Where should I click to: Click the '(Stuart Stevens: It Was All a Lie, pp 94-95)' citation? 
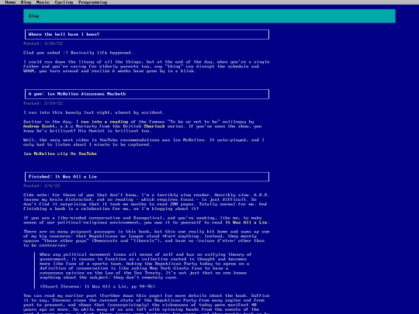(97, 287)
